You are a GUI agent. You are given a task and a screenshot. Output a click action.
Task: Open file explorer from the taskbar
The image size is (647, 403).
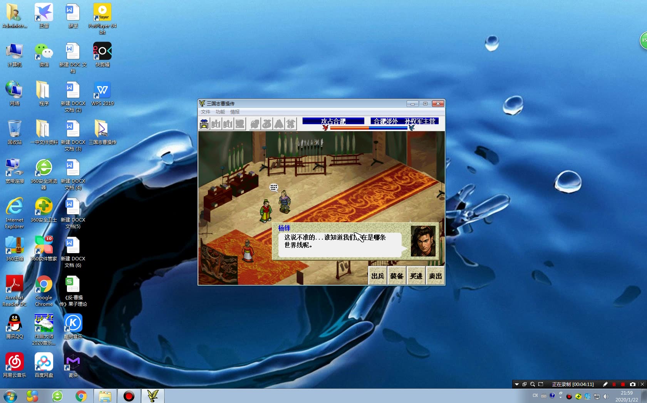(x=105, y=396)
